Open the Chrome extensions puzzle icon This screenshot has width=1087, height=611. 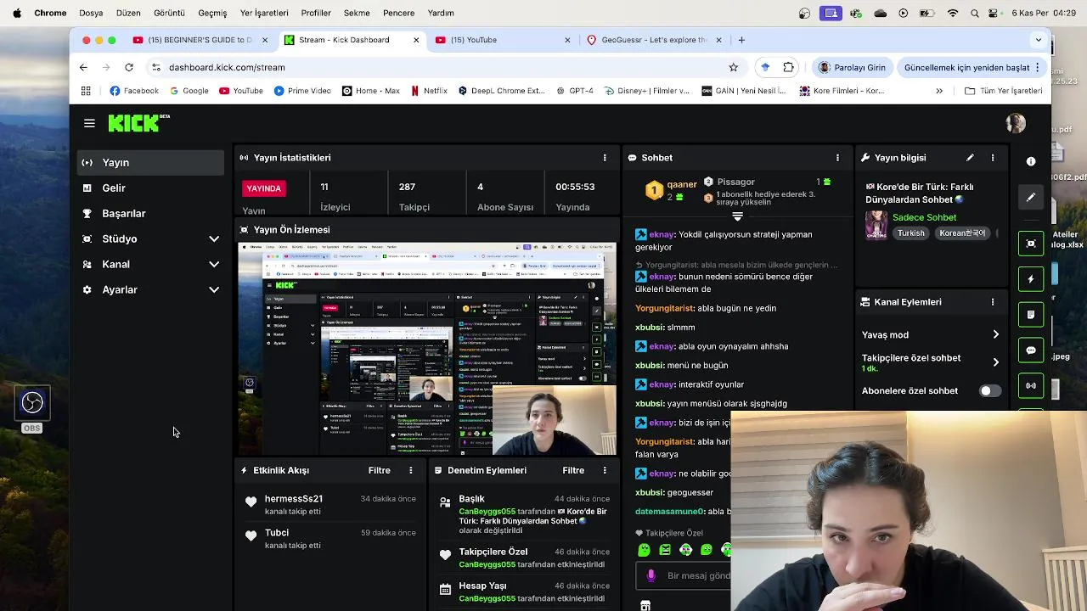[x=789, y=67]
